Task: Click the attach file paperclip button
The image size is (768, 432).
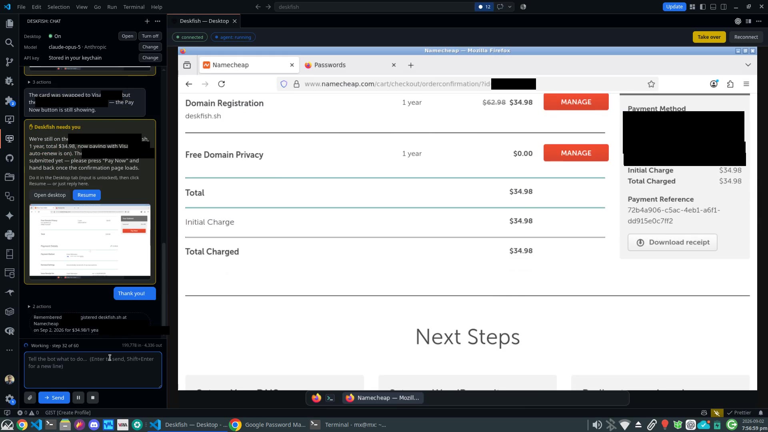Action: pyautogui.click(x=30, y=398)
